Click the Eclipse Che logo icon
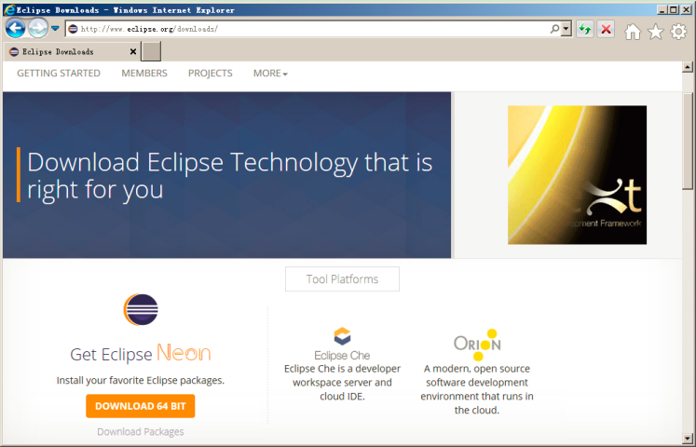 pyautogui.click(x=342, y=336)
